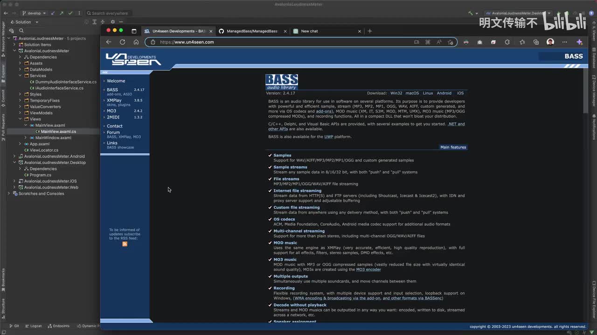Viewport: 597px width, 335px height.
Task: Open the screenshot camera extension icon
Action: pyautogui.click(x=479, y=42)
